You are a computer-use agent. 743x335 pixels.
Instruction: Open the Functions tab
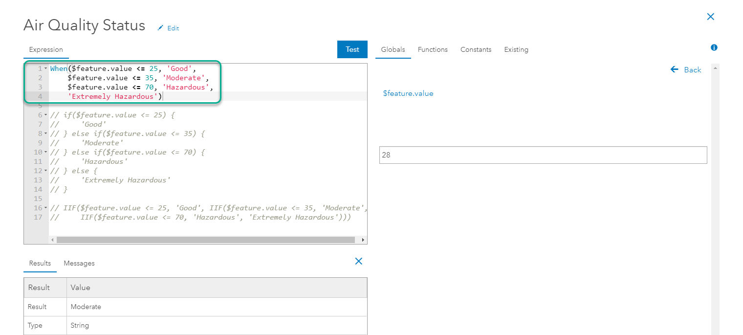coord(433,49)
